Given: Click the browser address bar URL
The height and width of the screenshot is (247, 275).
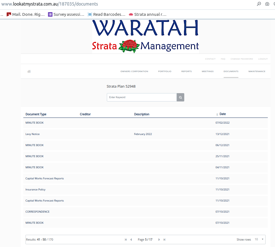Looking at the screenshot, I should point(50,4).
